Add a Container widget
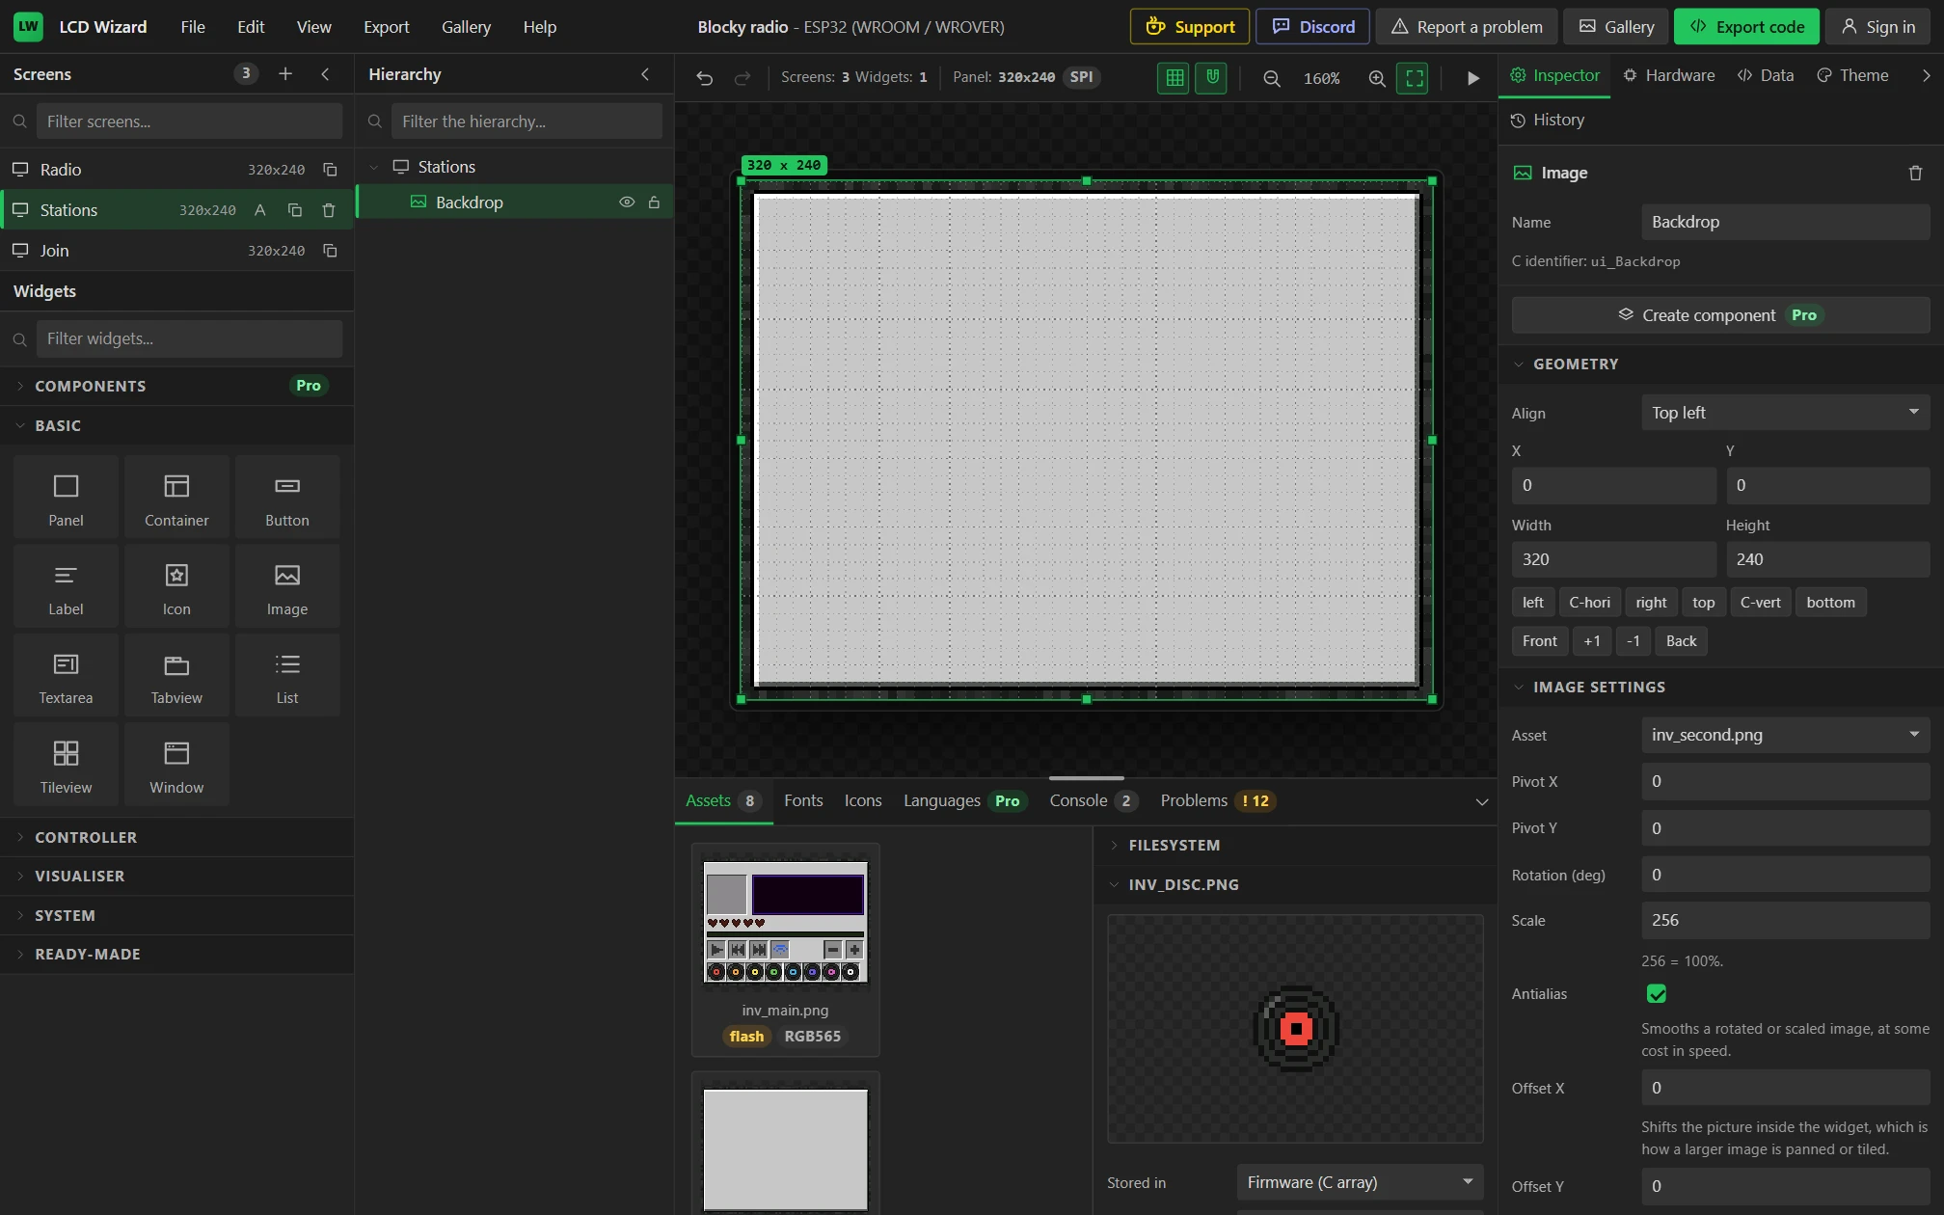 (x=176, y=496)
